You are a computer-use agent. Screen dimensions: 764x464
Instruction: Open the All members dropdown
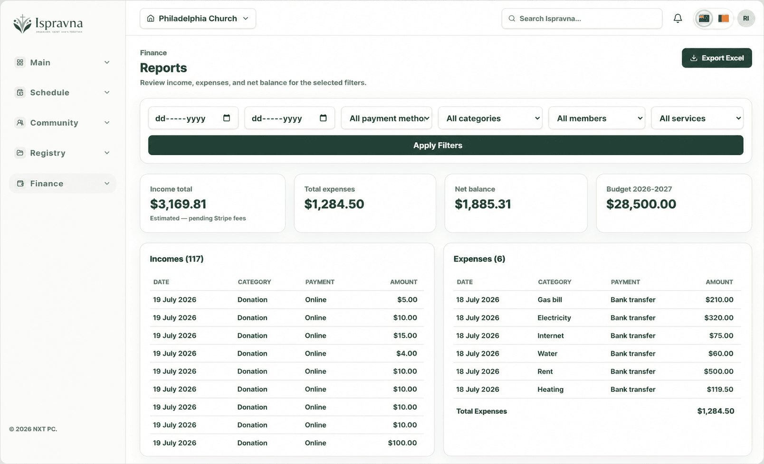coord(597,118)
